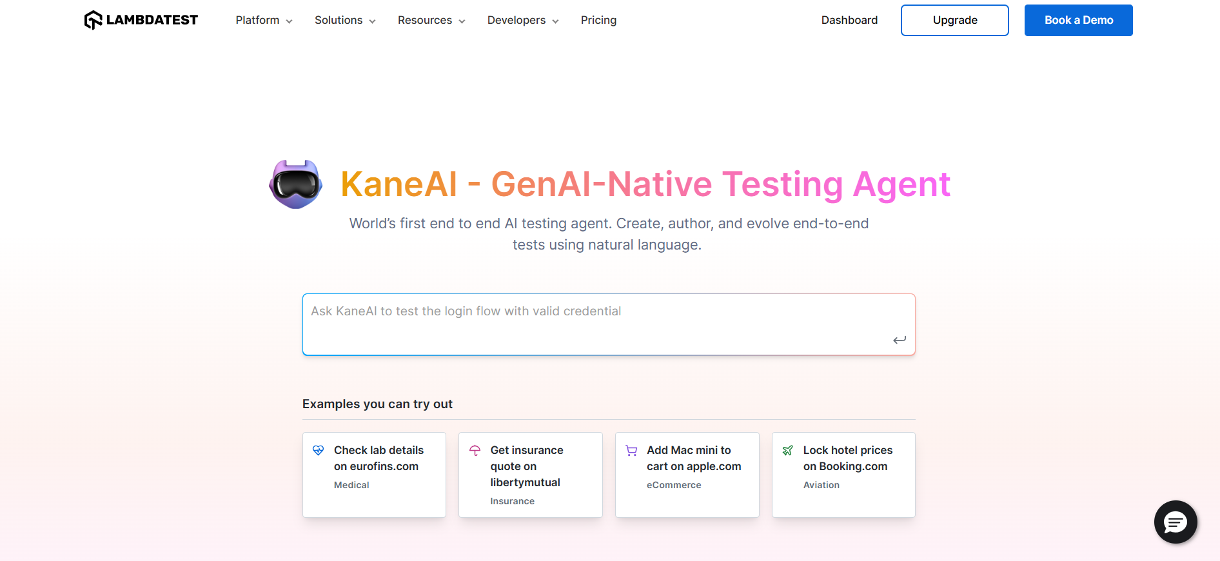Choose the 'Get insurance quote on libertymutual' example

click(530, 475)
